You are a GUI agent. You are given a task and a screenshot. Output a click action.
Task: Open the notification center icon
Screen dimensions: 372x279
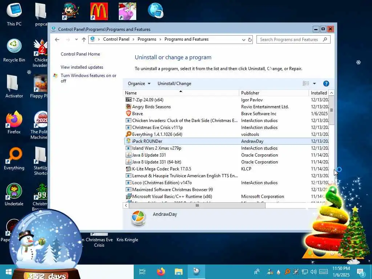click(x=360, y=272)
